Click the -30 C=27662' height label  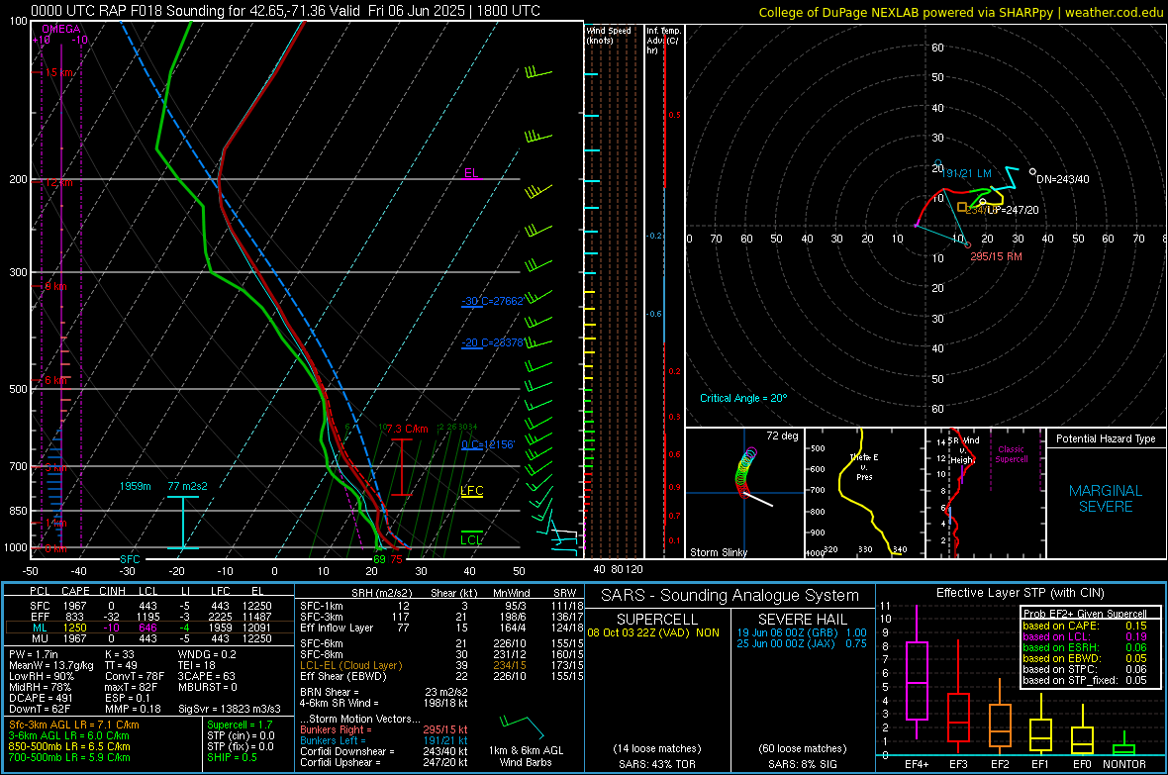tap(492, 301)
